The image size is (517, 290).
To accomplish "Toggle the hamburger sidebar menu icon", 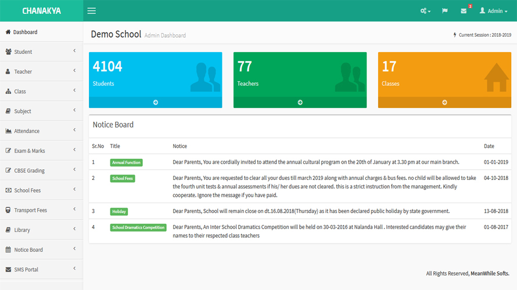I will (91, 11).
